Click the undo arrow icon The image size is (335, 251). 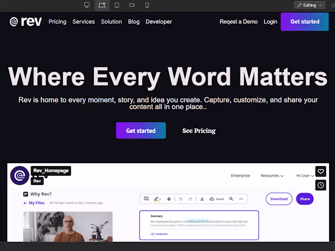click(181, 199)
